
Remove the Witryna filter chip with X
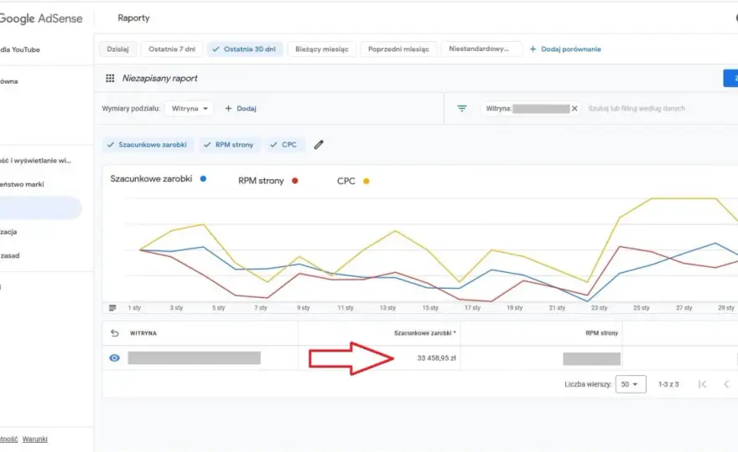[574, 109]
